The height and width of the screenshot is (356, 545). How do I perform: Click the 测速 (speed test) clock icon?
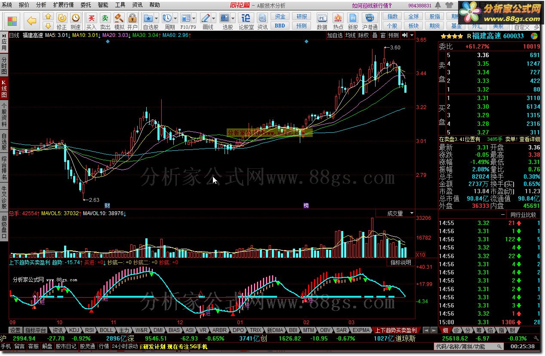click(x=76, y=18)
